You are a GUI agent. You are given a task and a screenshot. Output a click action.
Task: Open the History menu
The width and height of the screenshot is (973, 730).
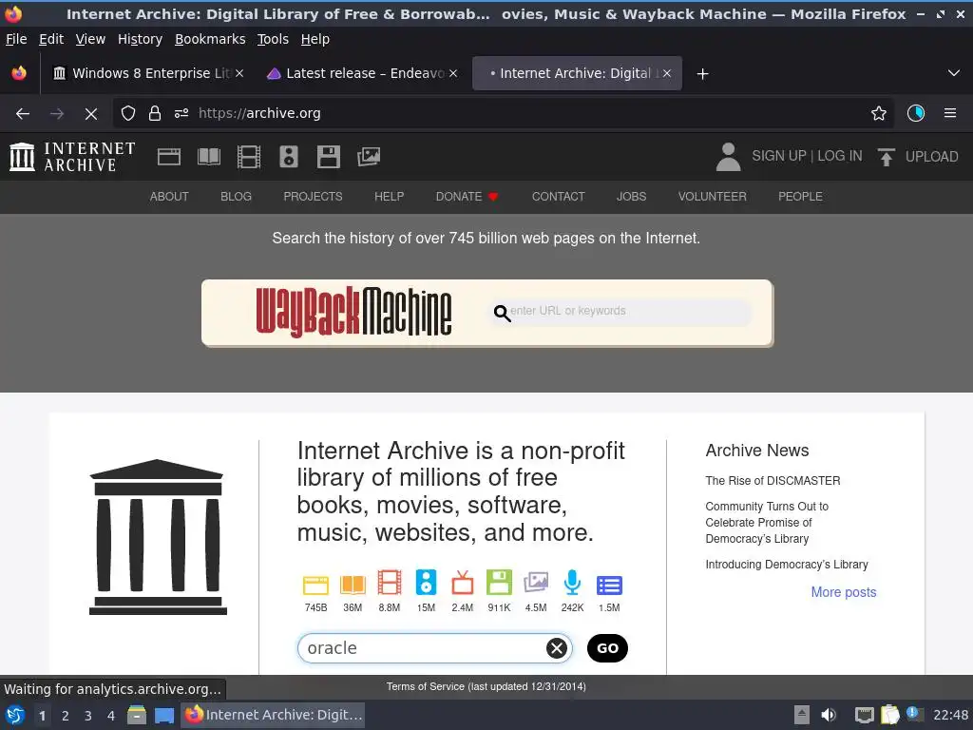tap(140, 39)
